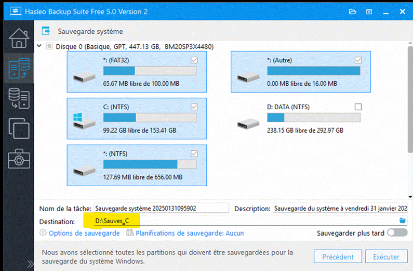This screenshot has height=271, width=413.
Task: Open the clone sidebar icon
Action: [x=19, y=128]
